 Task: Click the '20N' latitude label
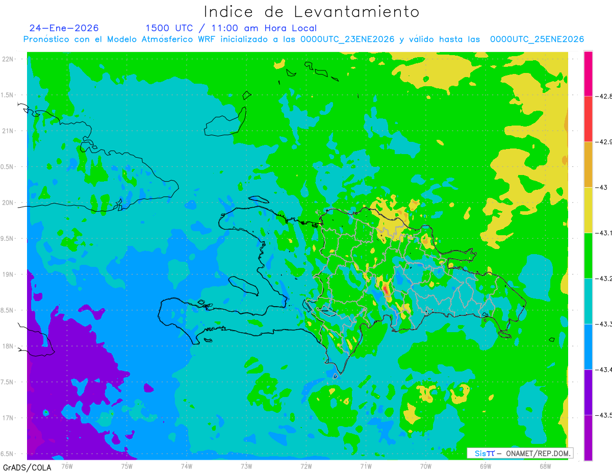point(8,203)
